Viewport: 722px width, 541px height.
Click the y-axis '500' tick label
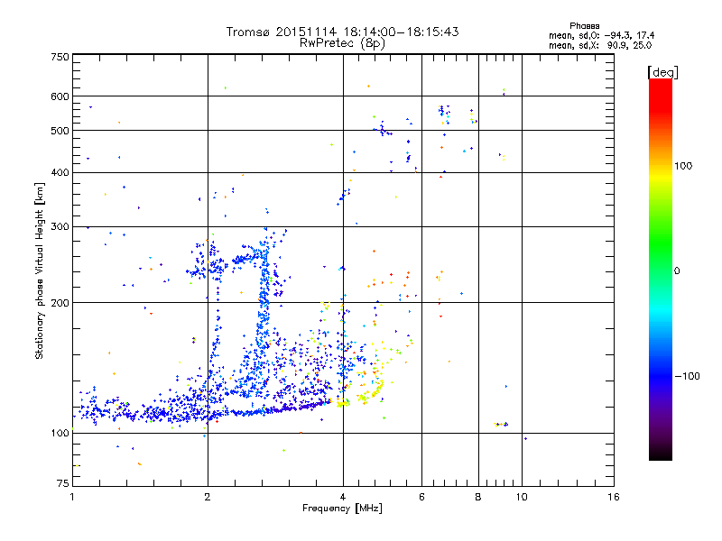tap(60, 131)
